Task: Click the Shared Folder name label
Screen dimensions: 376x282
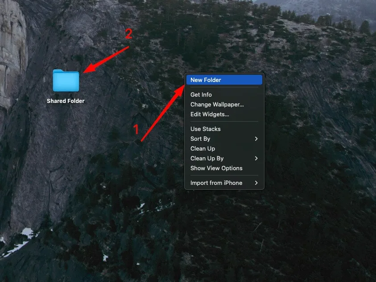Action: tap(66, 101)
